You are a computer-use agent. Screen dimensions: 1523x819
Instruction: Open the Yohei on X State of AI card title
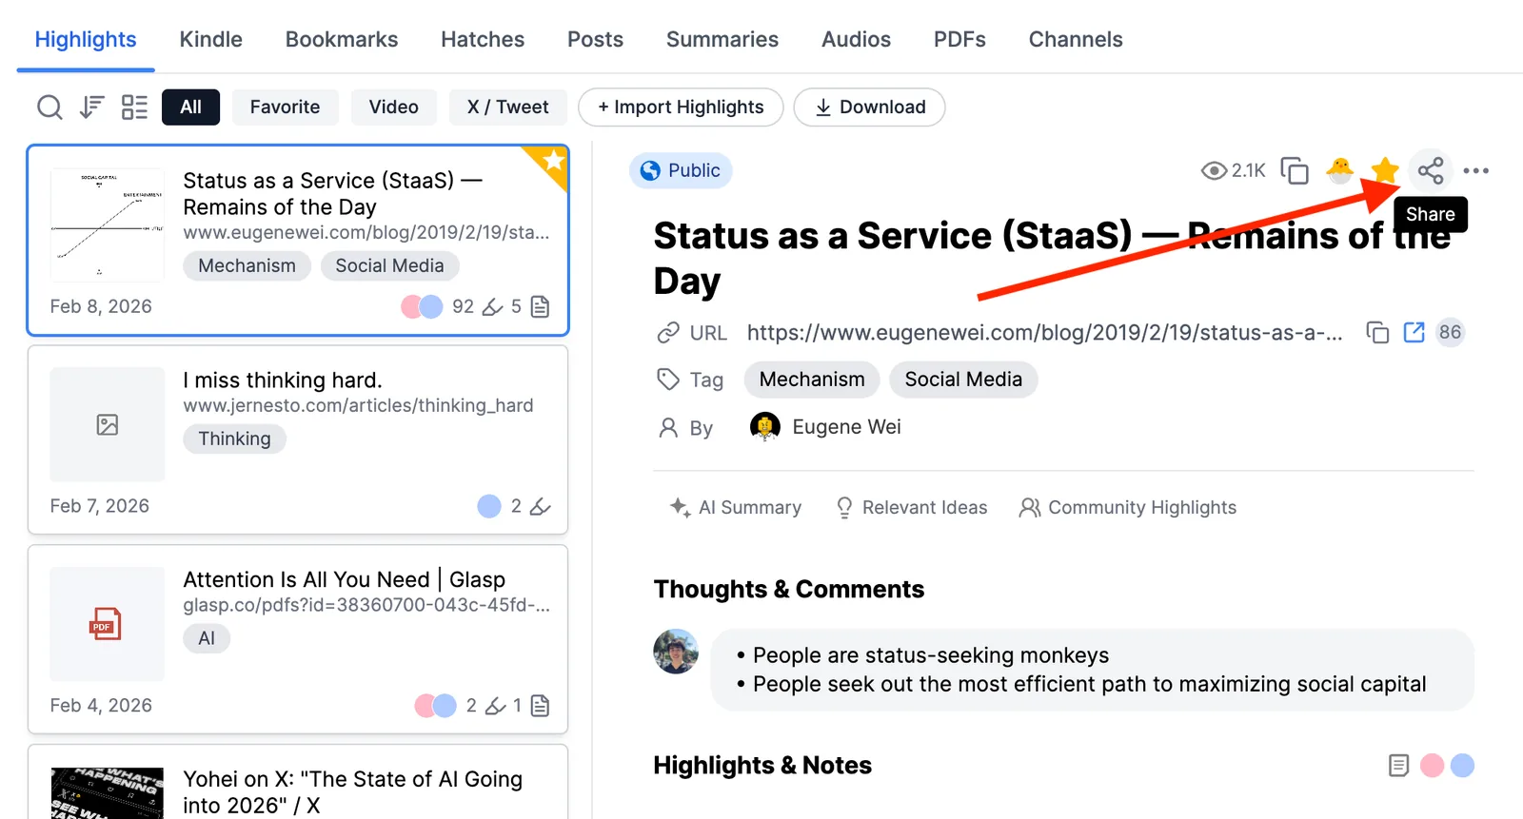tap(353, 792)
